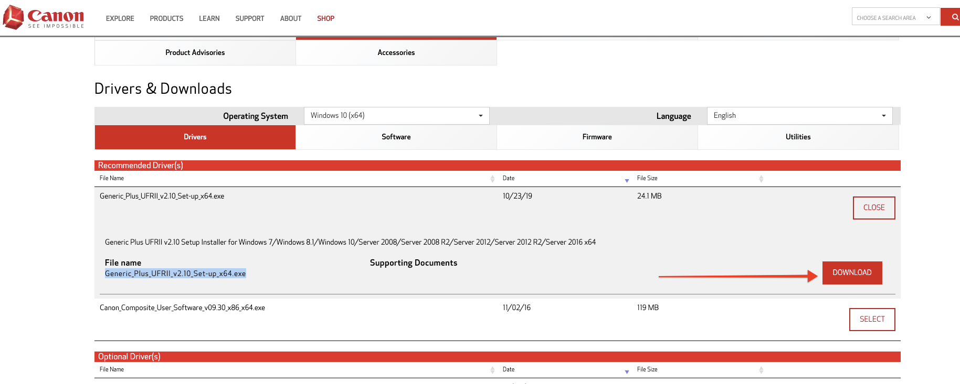The height and width of the screenshot is (384, 960).
Task: Open the PRODUCTS menu
Action: [x=166, y=18]
